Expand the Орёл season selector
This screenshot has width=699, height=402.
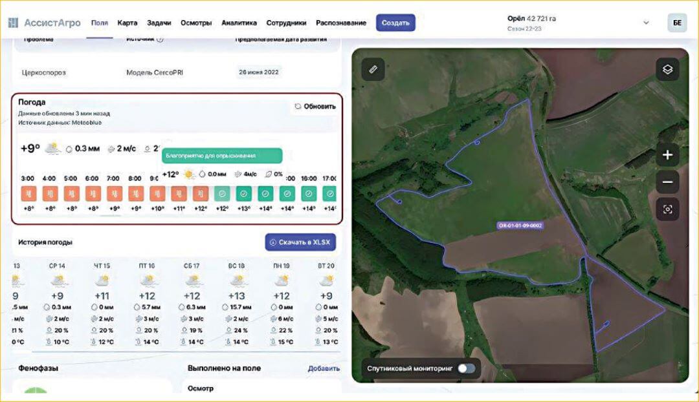[x=645, y=22]
